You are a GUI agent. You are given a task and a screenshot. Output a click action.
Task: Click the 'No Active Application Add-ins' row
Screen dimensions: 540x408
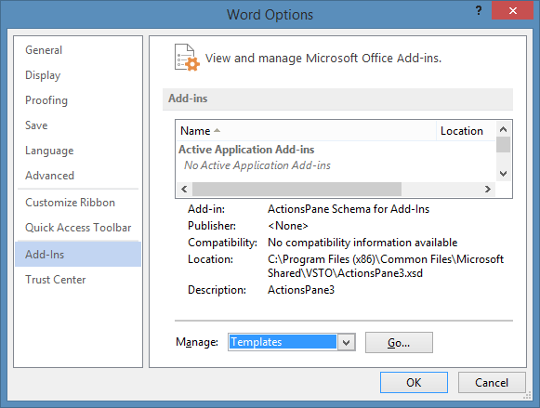click(257, 165)
